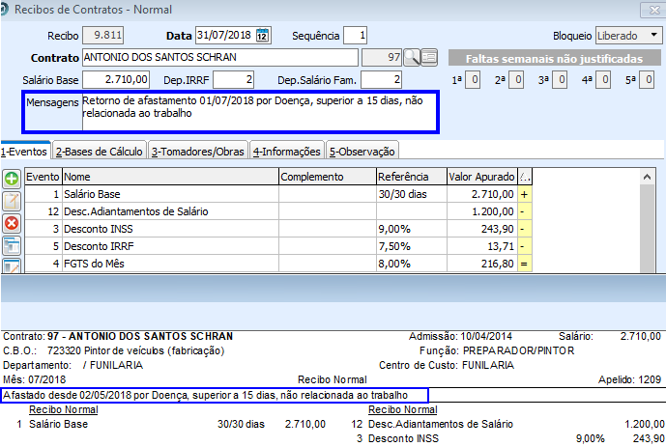Screen dimensions: 666x447
Task: Open the Bloqueio dropdown showing Liberado
Action: point(628,36)
